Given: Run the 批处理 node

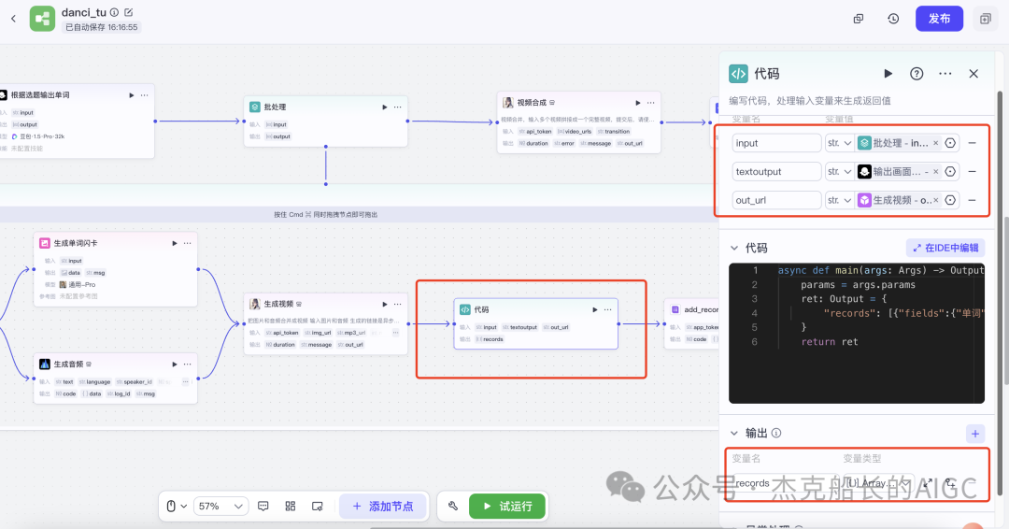Looking at the screenshot, I should click(x=385, y=107).
